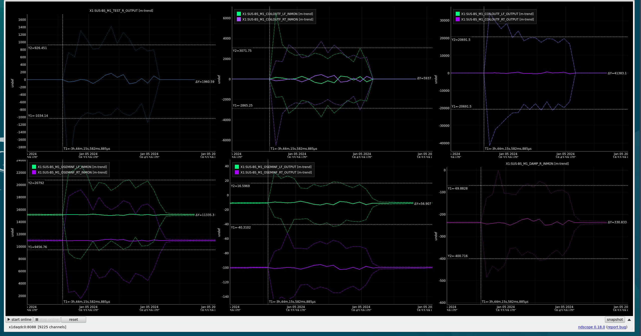Click the OSEMINF_LF_OUTPUT green legend swatch
The image size is (641, 336).
[237, 167]
